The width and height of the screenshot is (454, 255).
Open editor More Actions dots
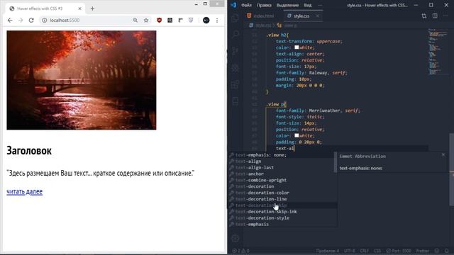(x=445, y=16)
